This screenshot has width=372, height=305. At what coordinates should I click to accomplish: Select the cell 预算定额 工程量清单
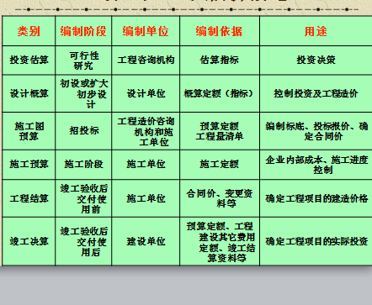point(220,131)
